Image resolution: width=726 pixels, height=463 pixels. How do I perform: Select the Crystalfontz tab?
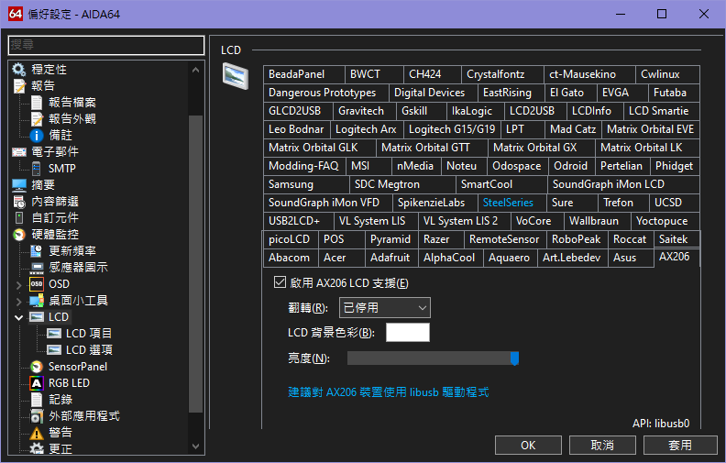coord(502,74)
